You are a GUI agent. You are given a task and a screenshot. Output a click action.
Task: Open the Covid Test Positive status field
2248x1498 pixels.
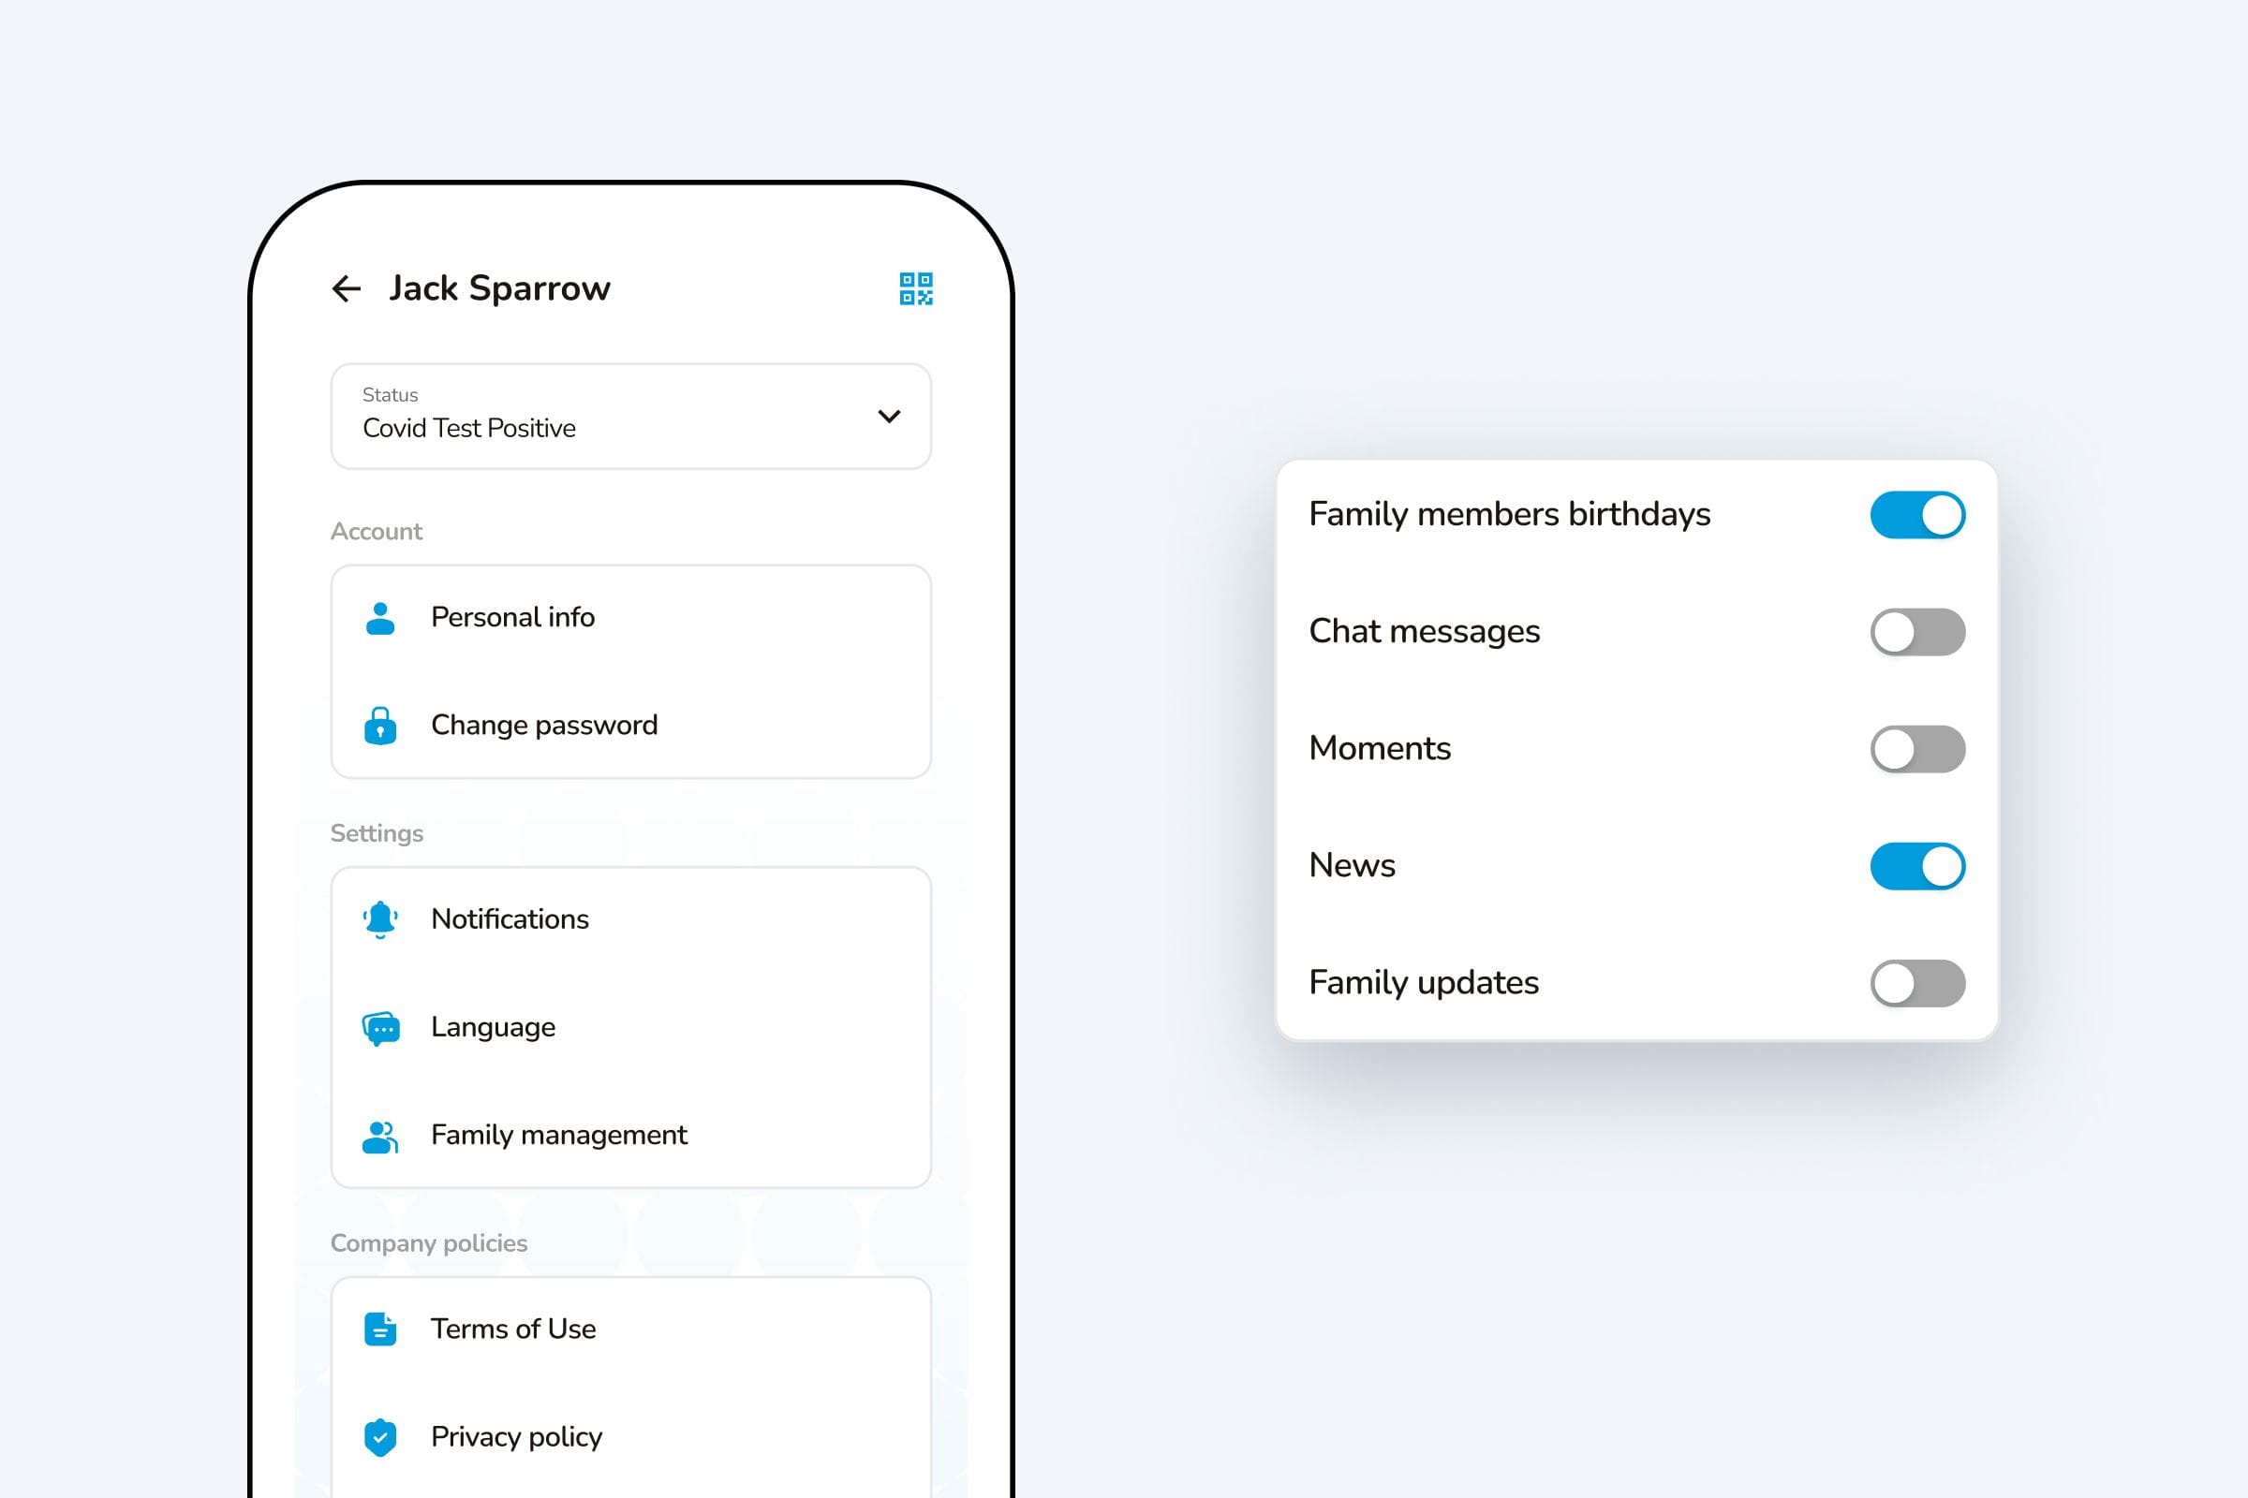tap(630, 417)
